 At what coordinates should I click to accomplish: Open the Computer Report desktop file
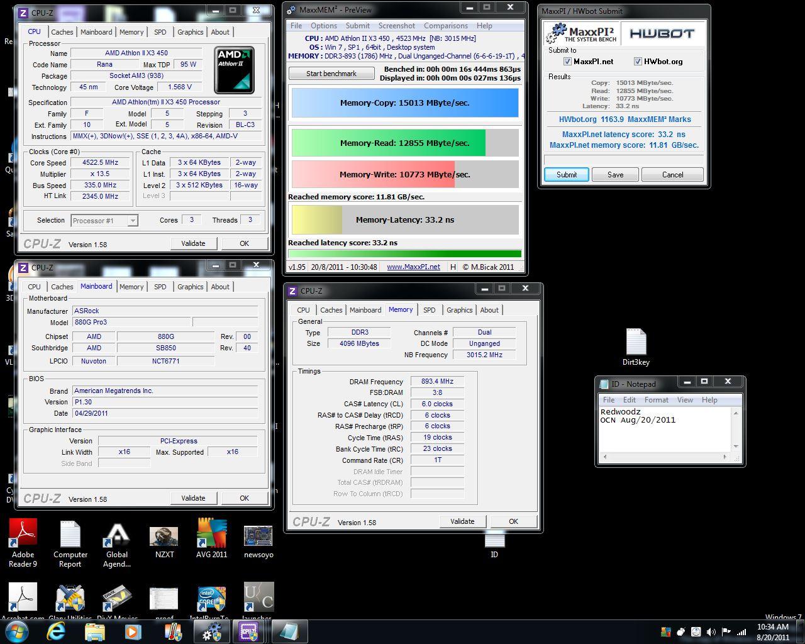coord(70,542)
